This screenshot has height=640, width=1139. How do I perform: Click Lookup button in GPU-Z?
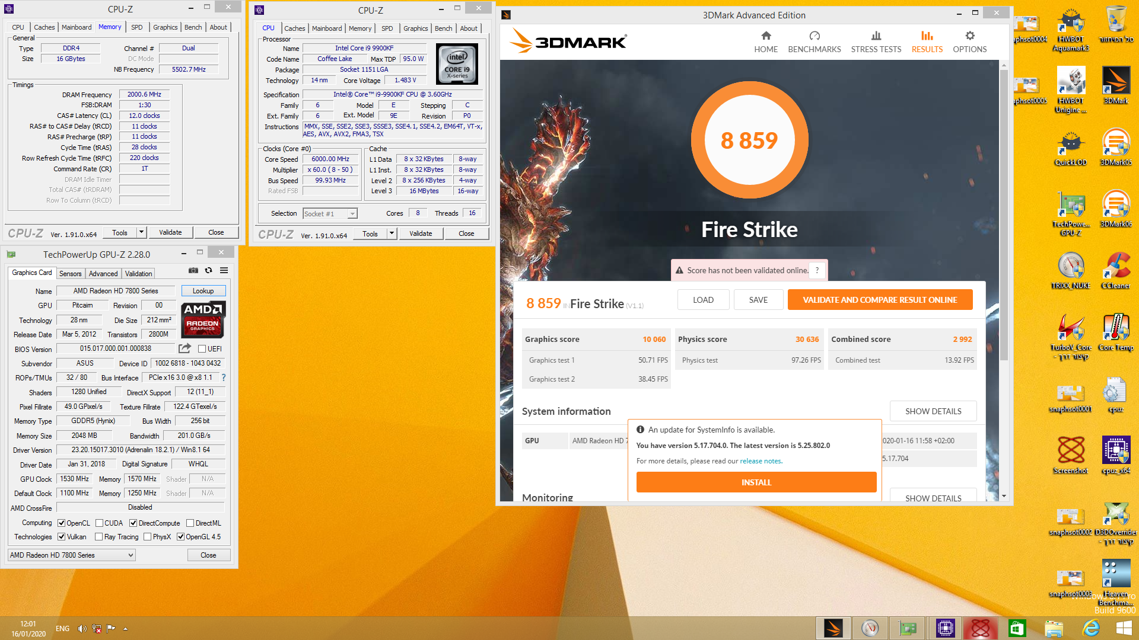203,291
